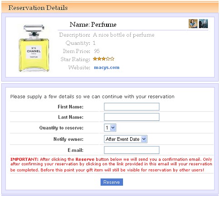Click the Name: Perfume title

pos(93,24)
